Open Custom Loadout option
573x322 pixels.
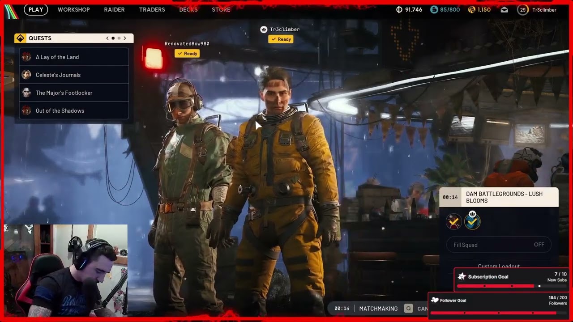coord(499,266)
